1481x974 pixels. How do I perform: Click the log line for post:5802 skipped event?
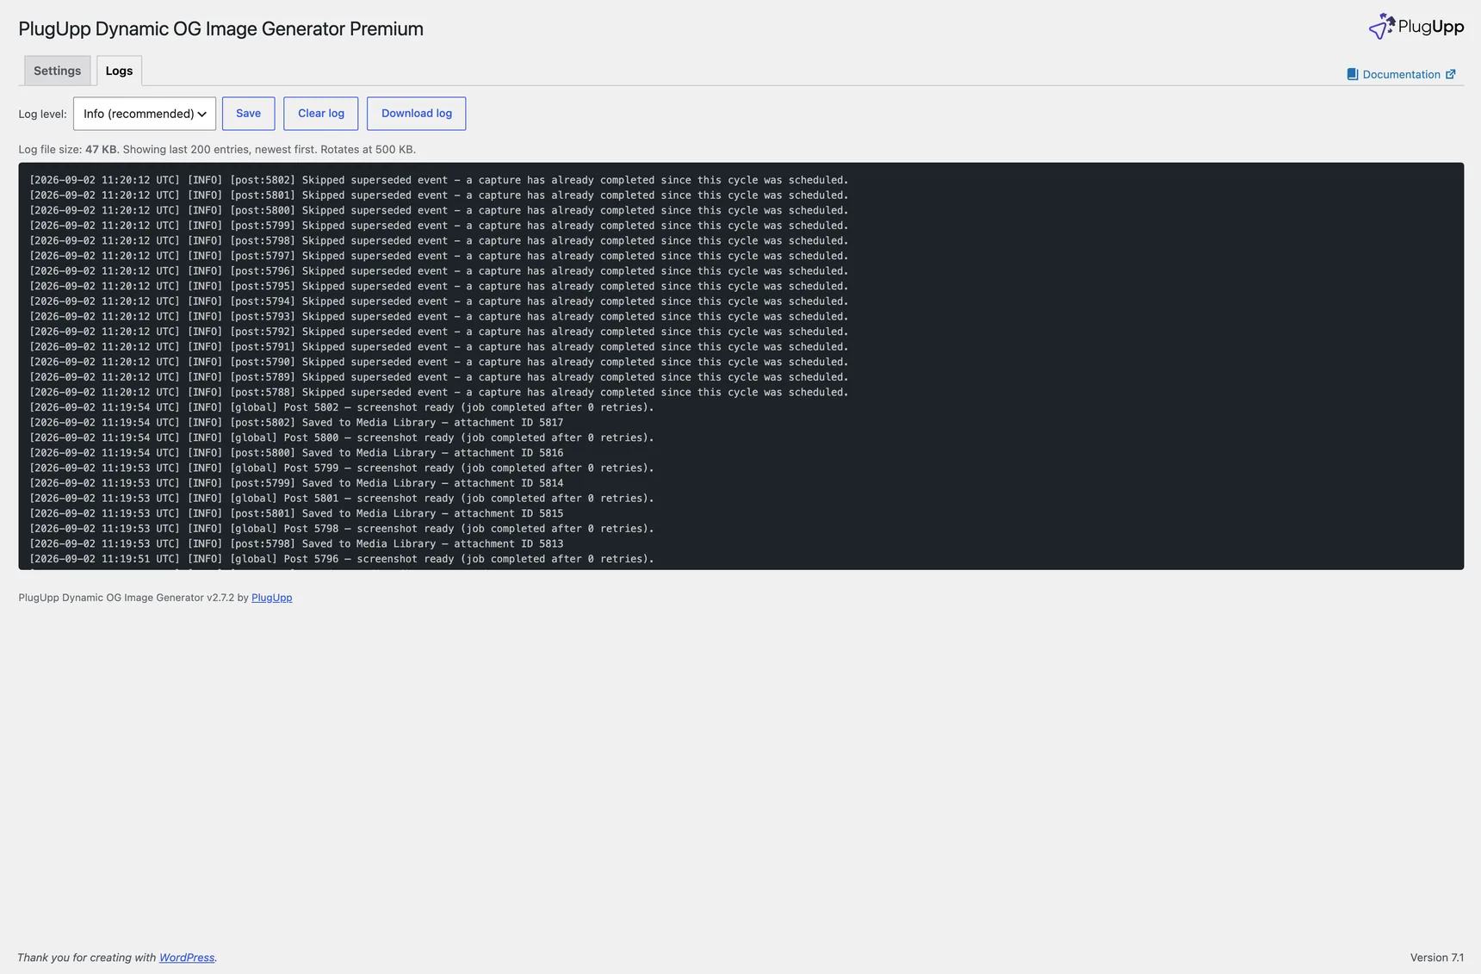click(x=439, y=180)
